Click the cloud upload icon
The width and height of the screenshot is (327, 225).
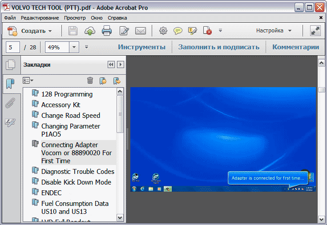click(90, 31)
